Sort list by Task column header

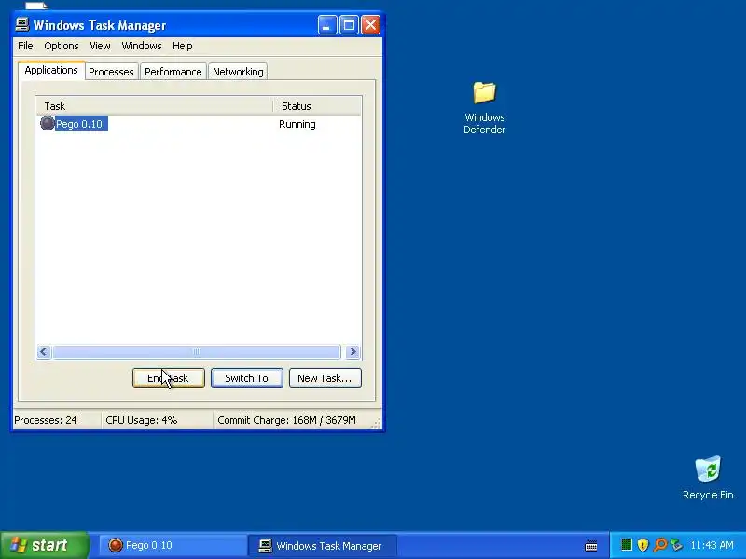[154, 106]
